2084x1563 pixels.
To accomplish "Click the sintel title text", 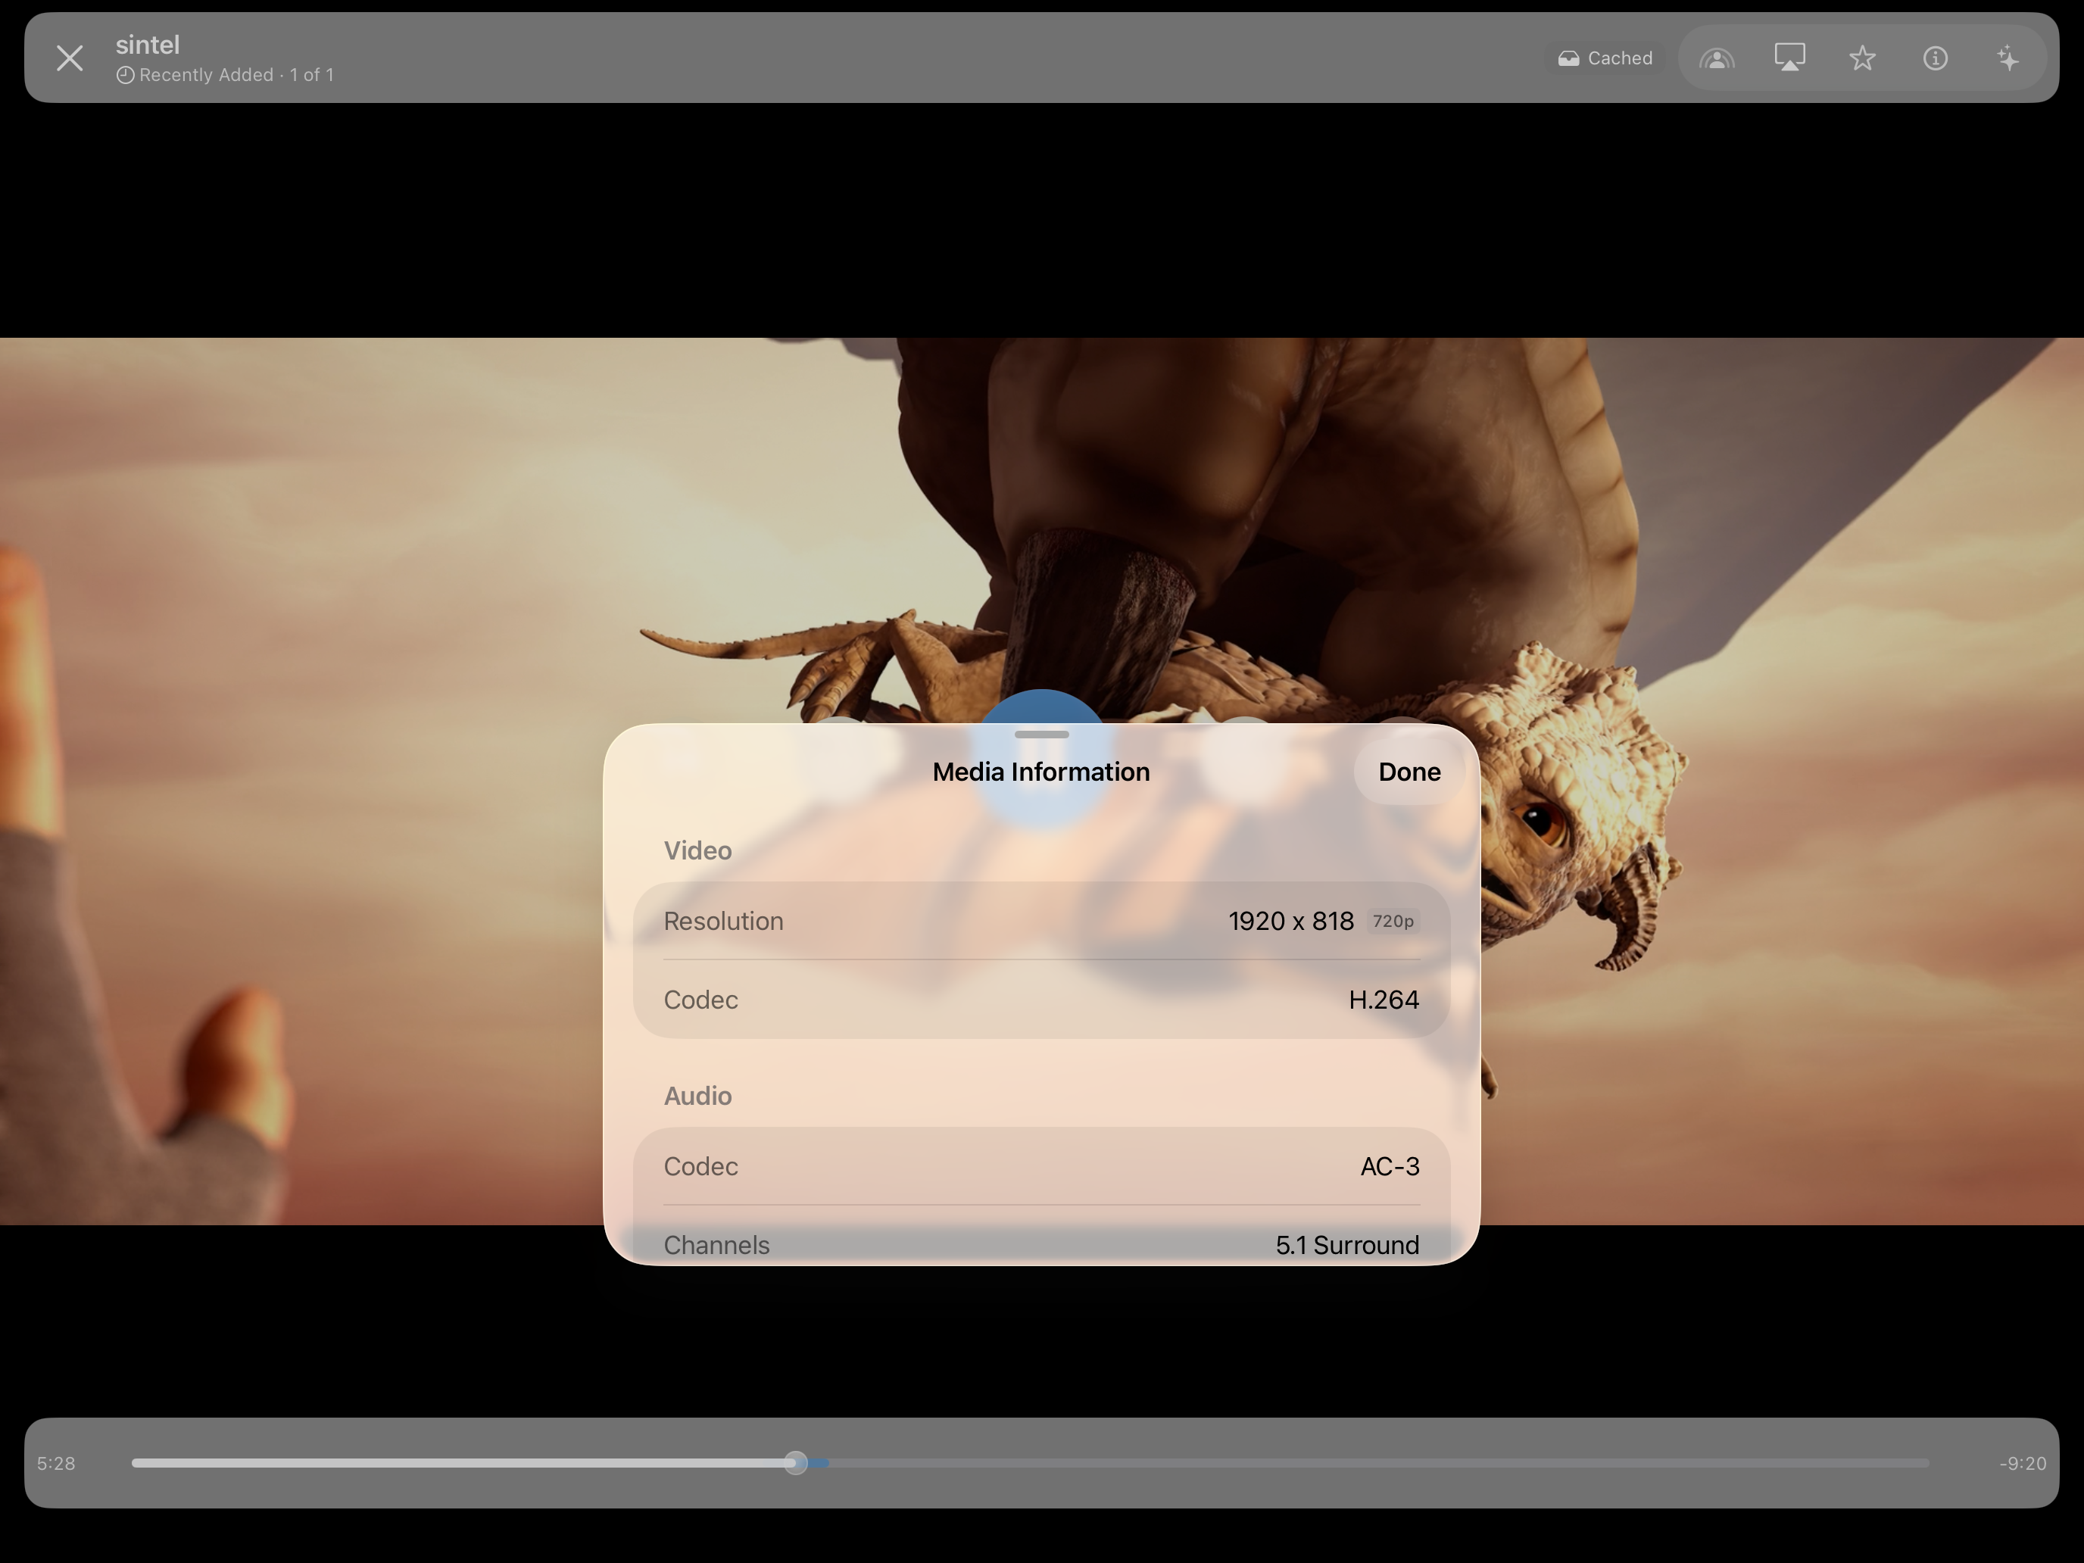I will coord(148,44).
